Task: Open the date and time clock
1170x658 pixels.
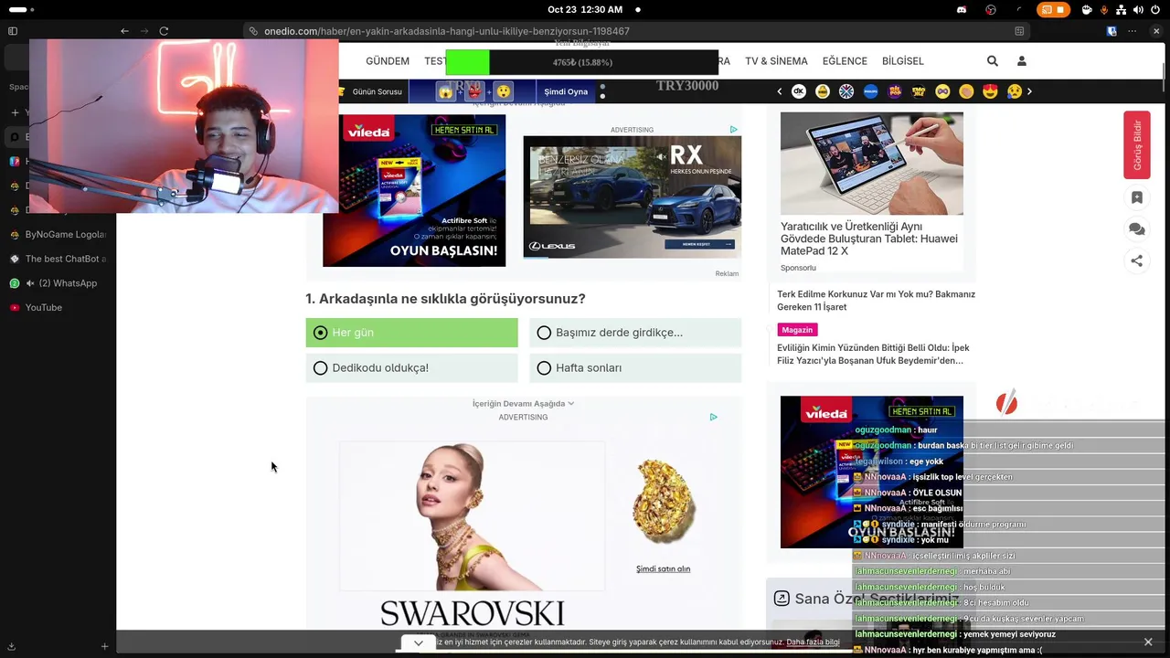Action: [585, 9]
